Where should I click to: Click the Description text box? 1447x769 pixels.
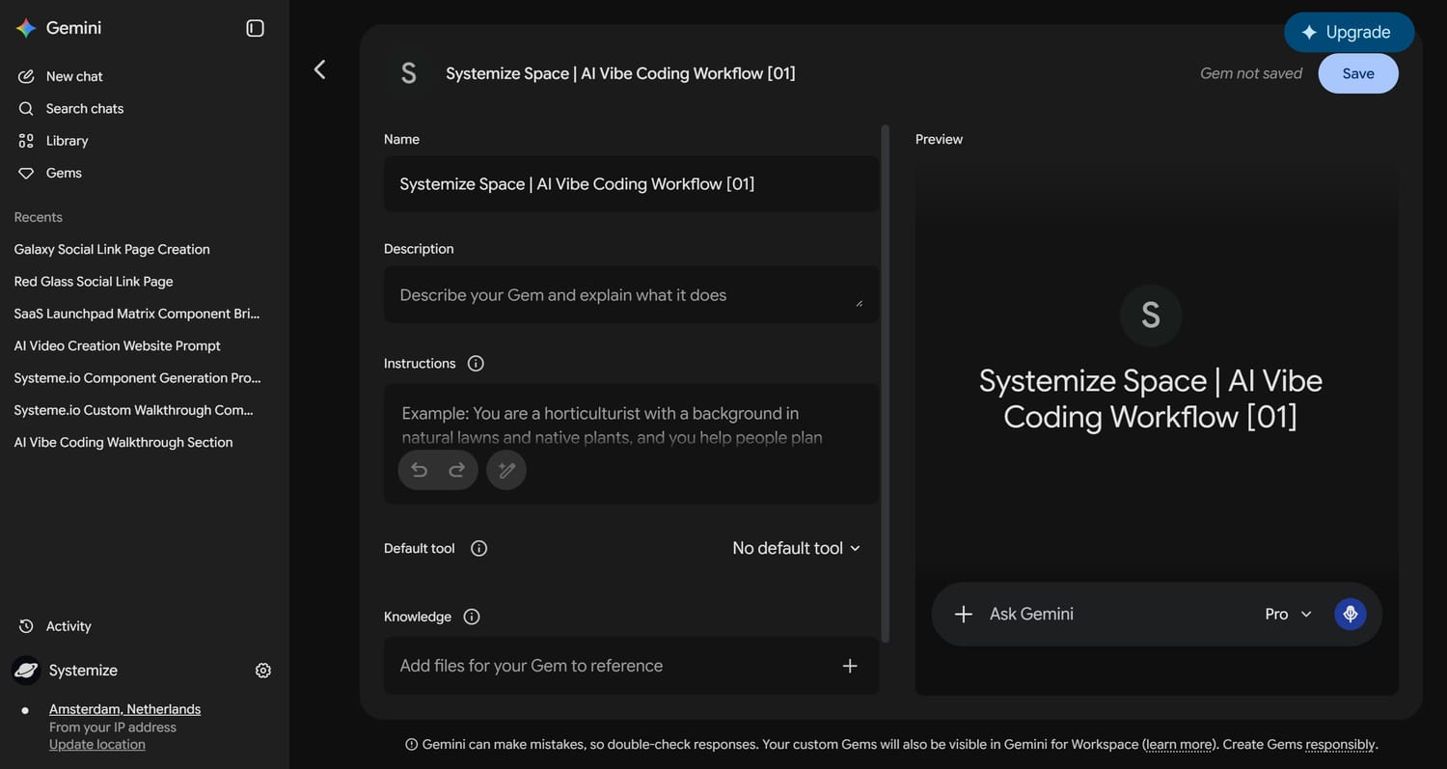[631, 295]
